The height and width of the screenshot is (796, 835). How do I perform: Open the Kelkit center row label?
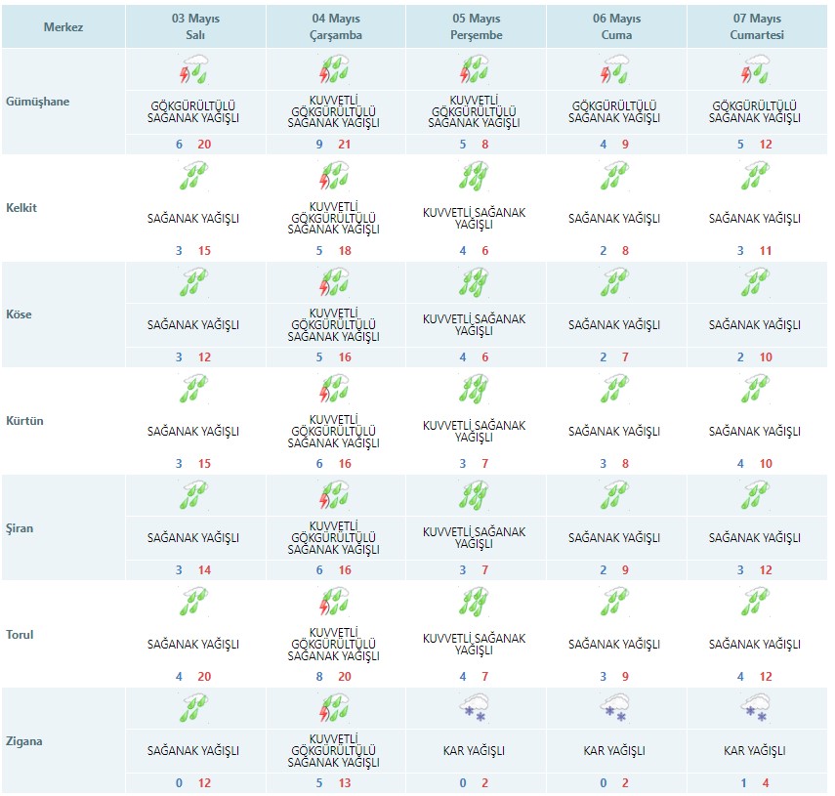coord(31,208)
